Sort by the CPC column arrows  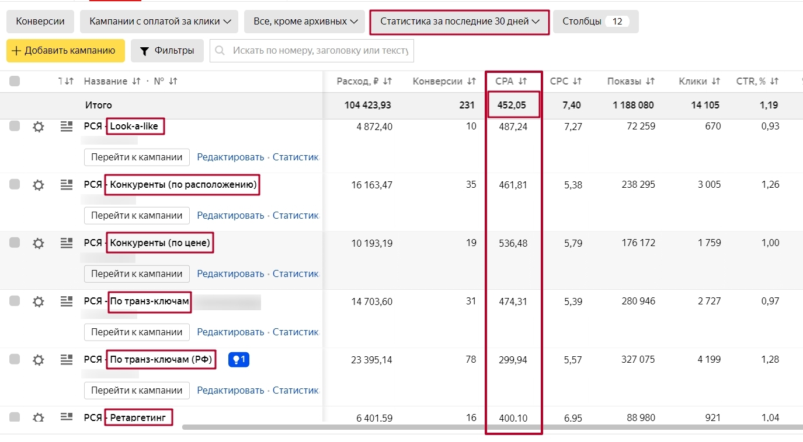coord(577,82)
